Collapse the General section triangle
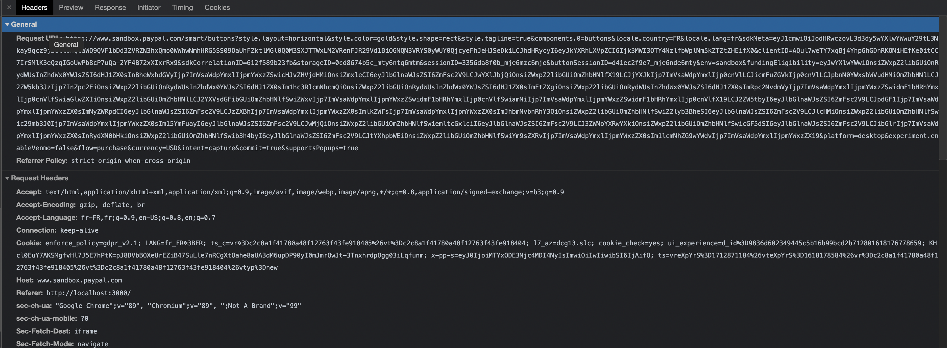 [7, 24]
